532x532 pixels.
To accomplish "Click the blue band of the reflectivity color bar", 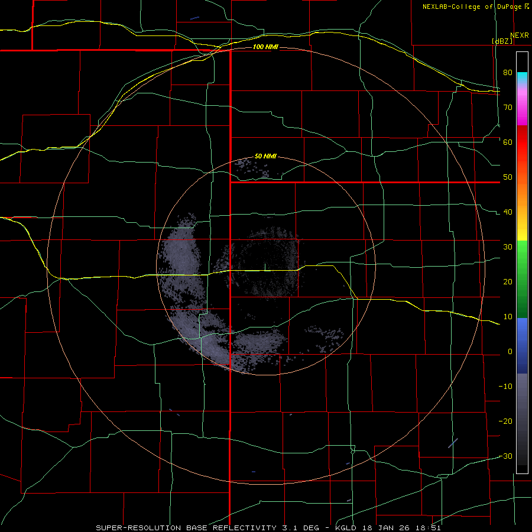I will coord(522,346).
